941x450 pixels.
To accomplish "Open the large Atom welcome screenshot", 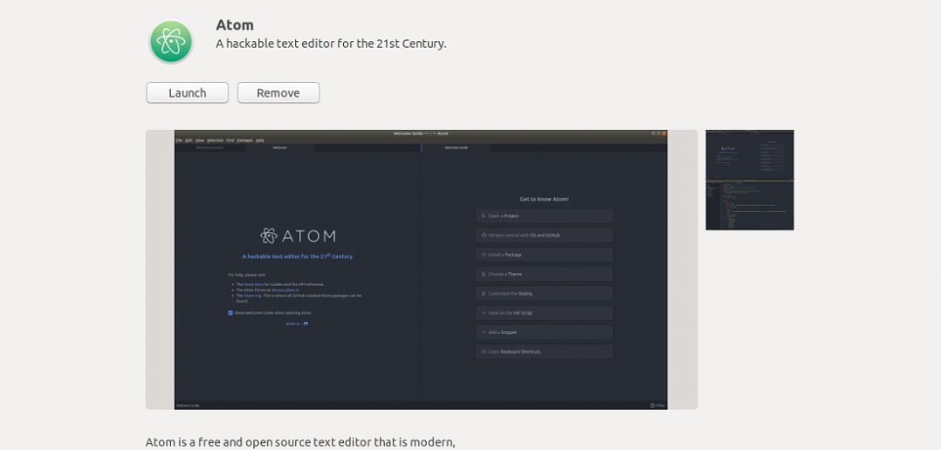I will pyautogui.click(x=422, y=269).
